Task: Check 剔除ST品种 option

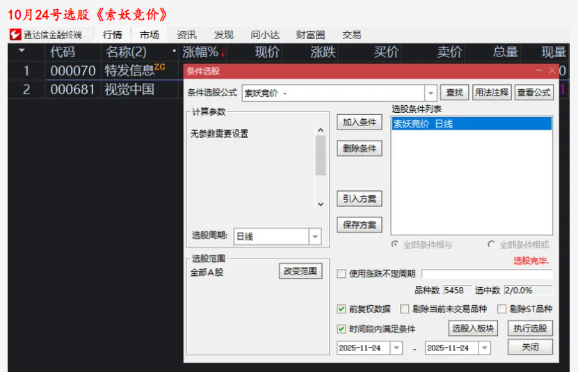Action: click(502, 309)
